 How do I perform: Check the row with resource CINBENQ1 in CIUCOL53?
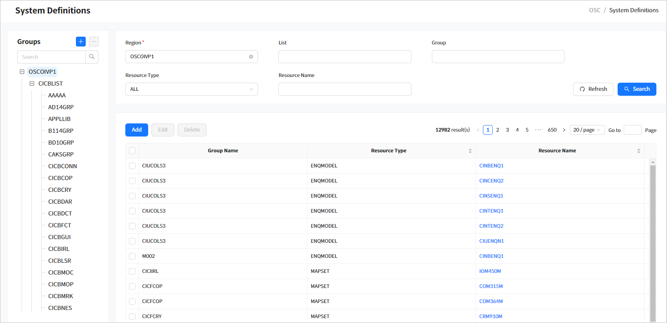132,166
